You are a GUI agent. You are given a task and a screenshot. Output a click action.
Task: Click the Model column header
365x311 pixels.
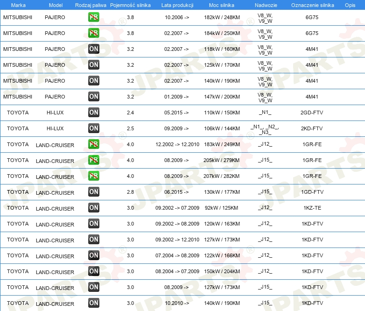(x=56, y=5)
